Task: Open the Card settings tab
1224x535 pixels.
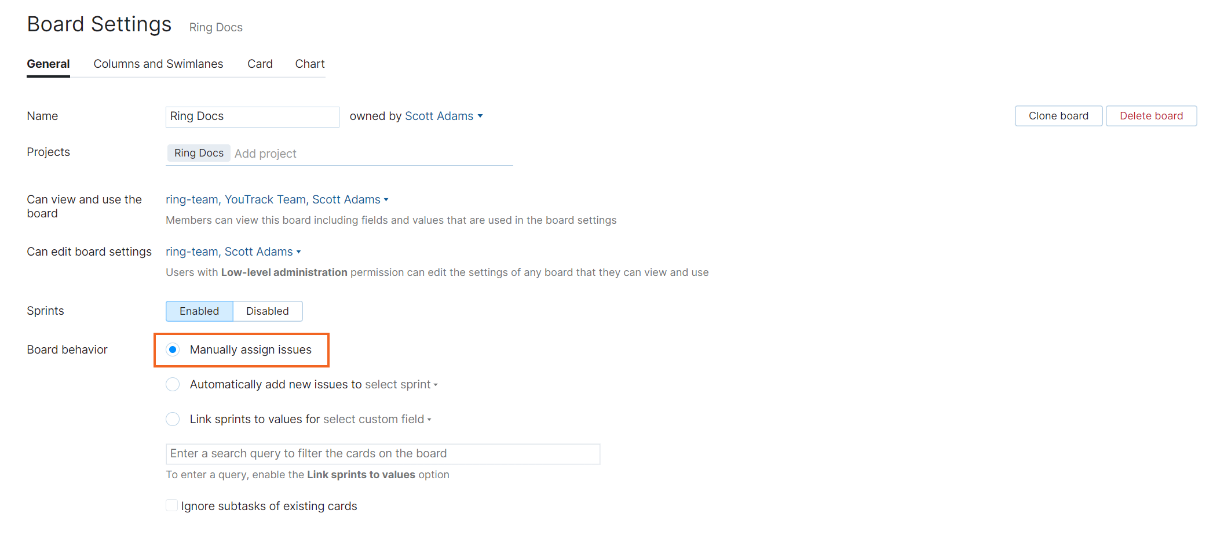Action: [260, 64]
